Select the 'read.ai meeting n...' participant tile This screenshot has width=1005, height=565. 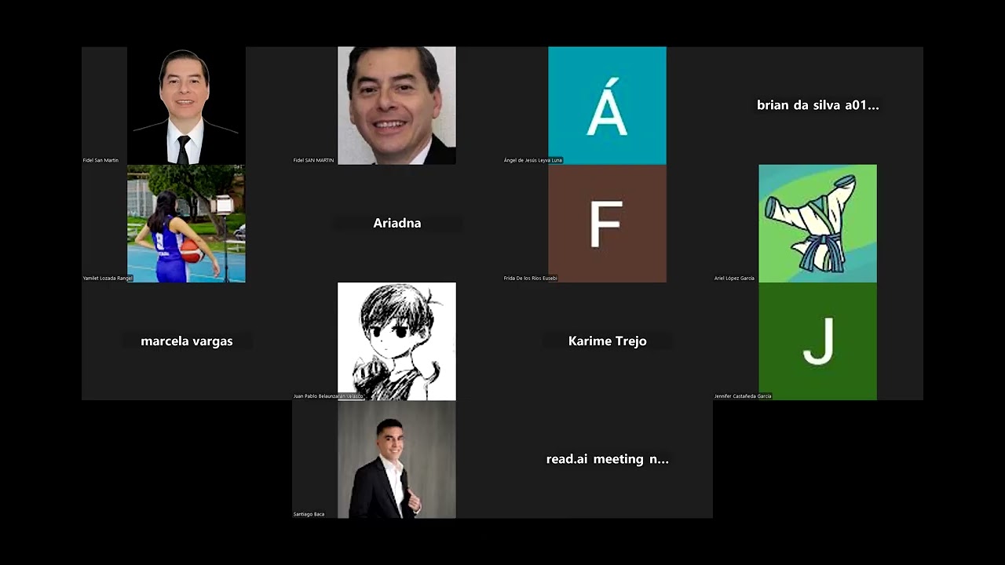(x=608, y=459)
